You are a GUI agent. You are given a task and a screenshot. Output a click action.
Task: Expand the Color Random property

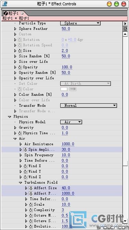click(x=15, y=95)
